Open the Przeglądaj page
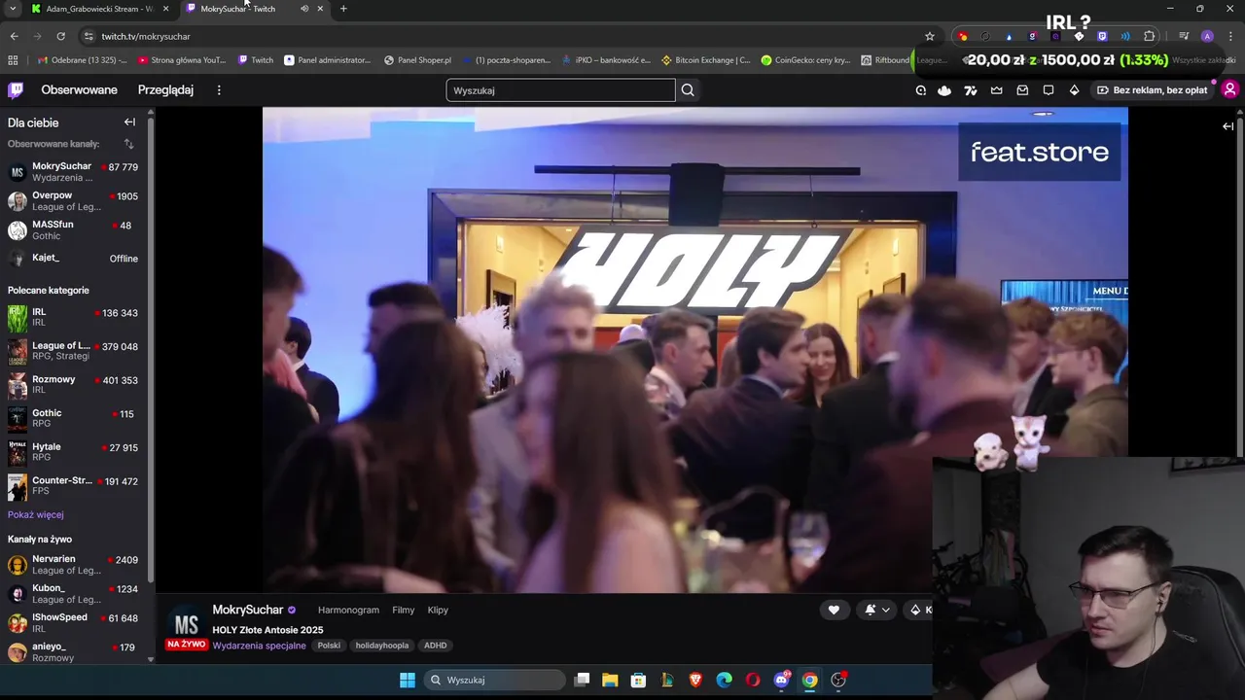Screen dimensions: 1245x700 (x=165, y=90)
